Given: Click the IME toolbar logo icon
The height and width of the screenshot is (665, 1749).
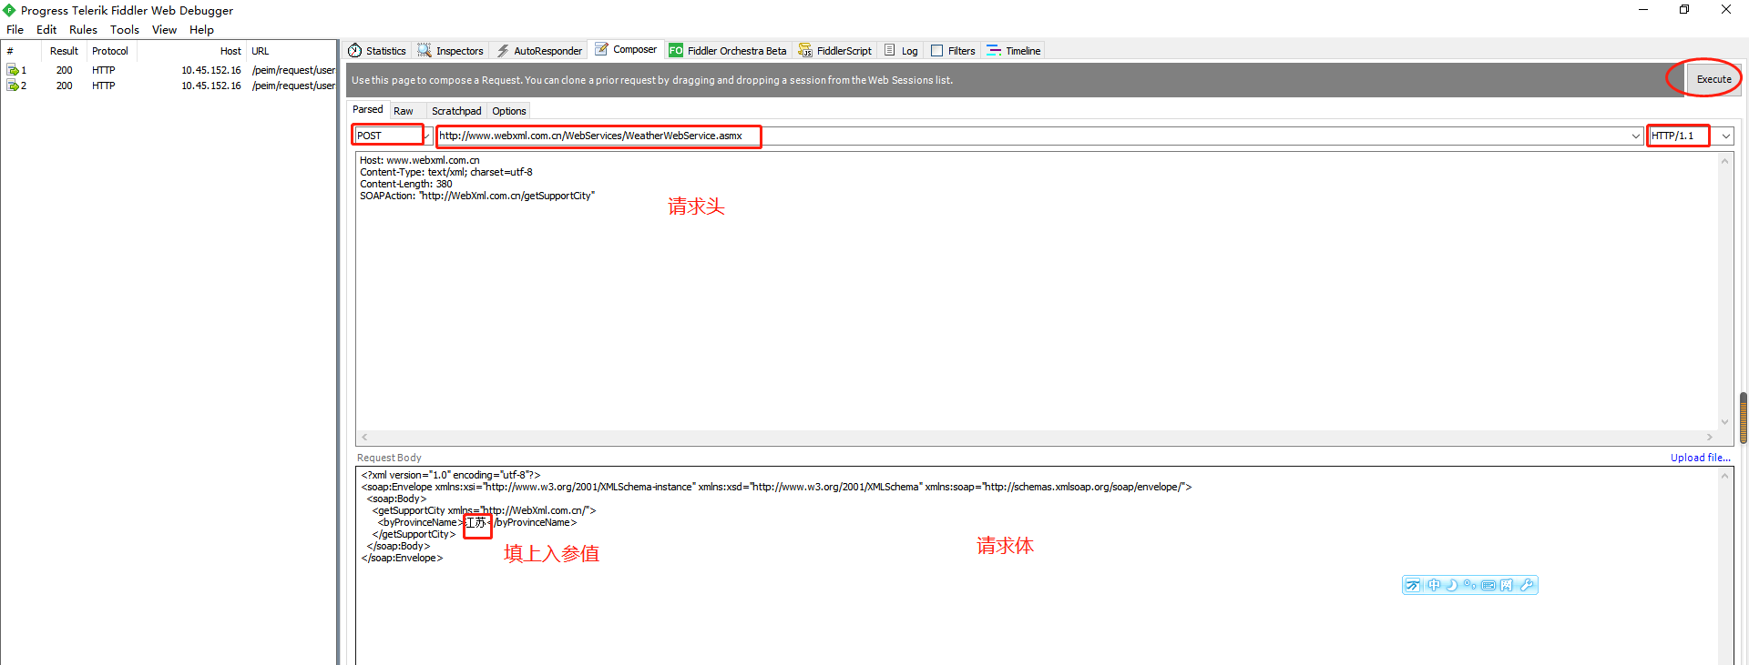Looking at the screenshot, I should click(1413, 585).
